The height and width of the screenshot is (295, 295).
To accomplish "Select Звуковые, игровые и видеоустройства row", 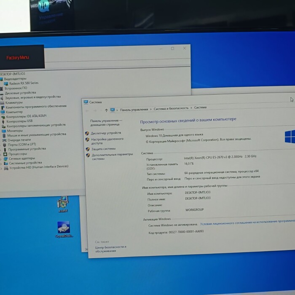I will (33, 97).
